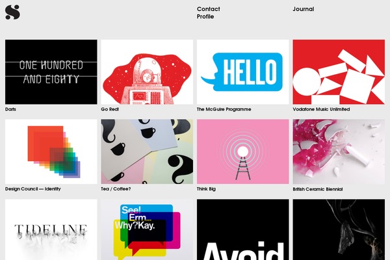Open the Profile page link
Viewport: 390px width, 260px height.
coord(205,16)
